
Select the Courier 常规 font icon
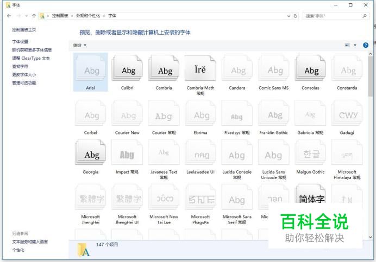click(164, 113)
